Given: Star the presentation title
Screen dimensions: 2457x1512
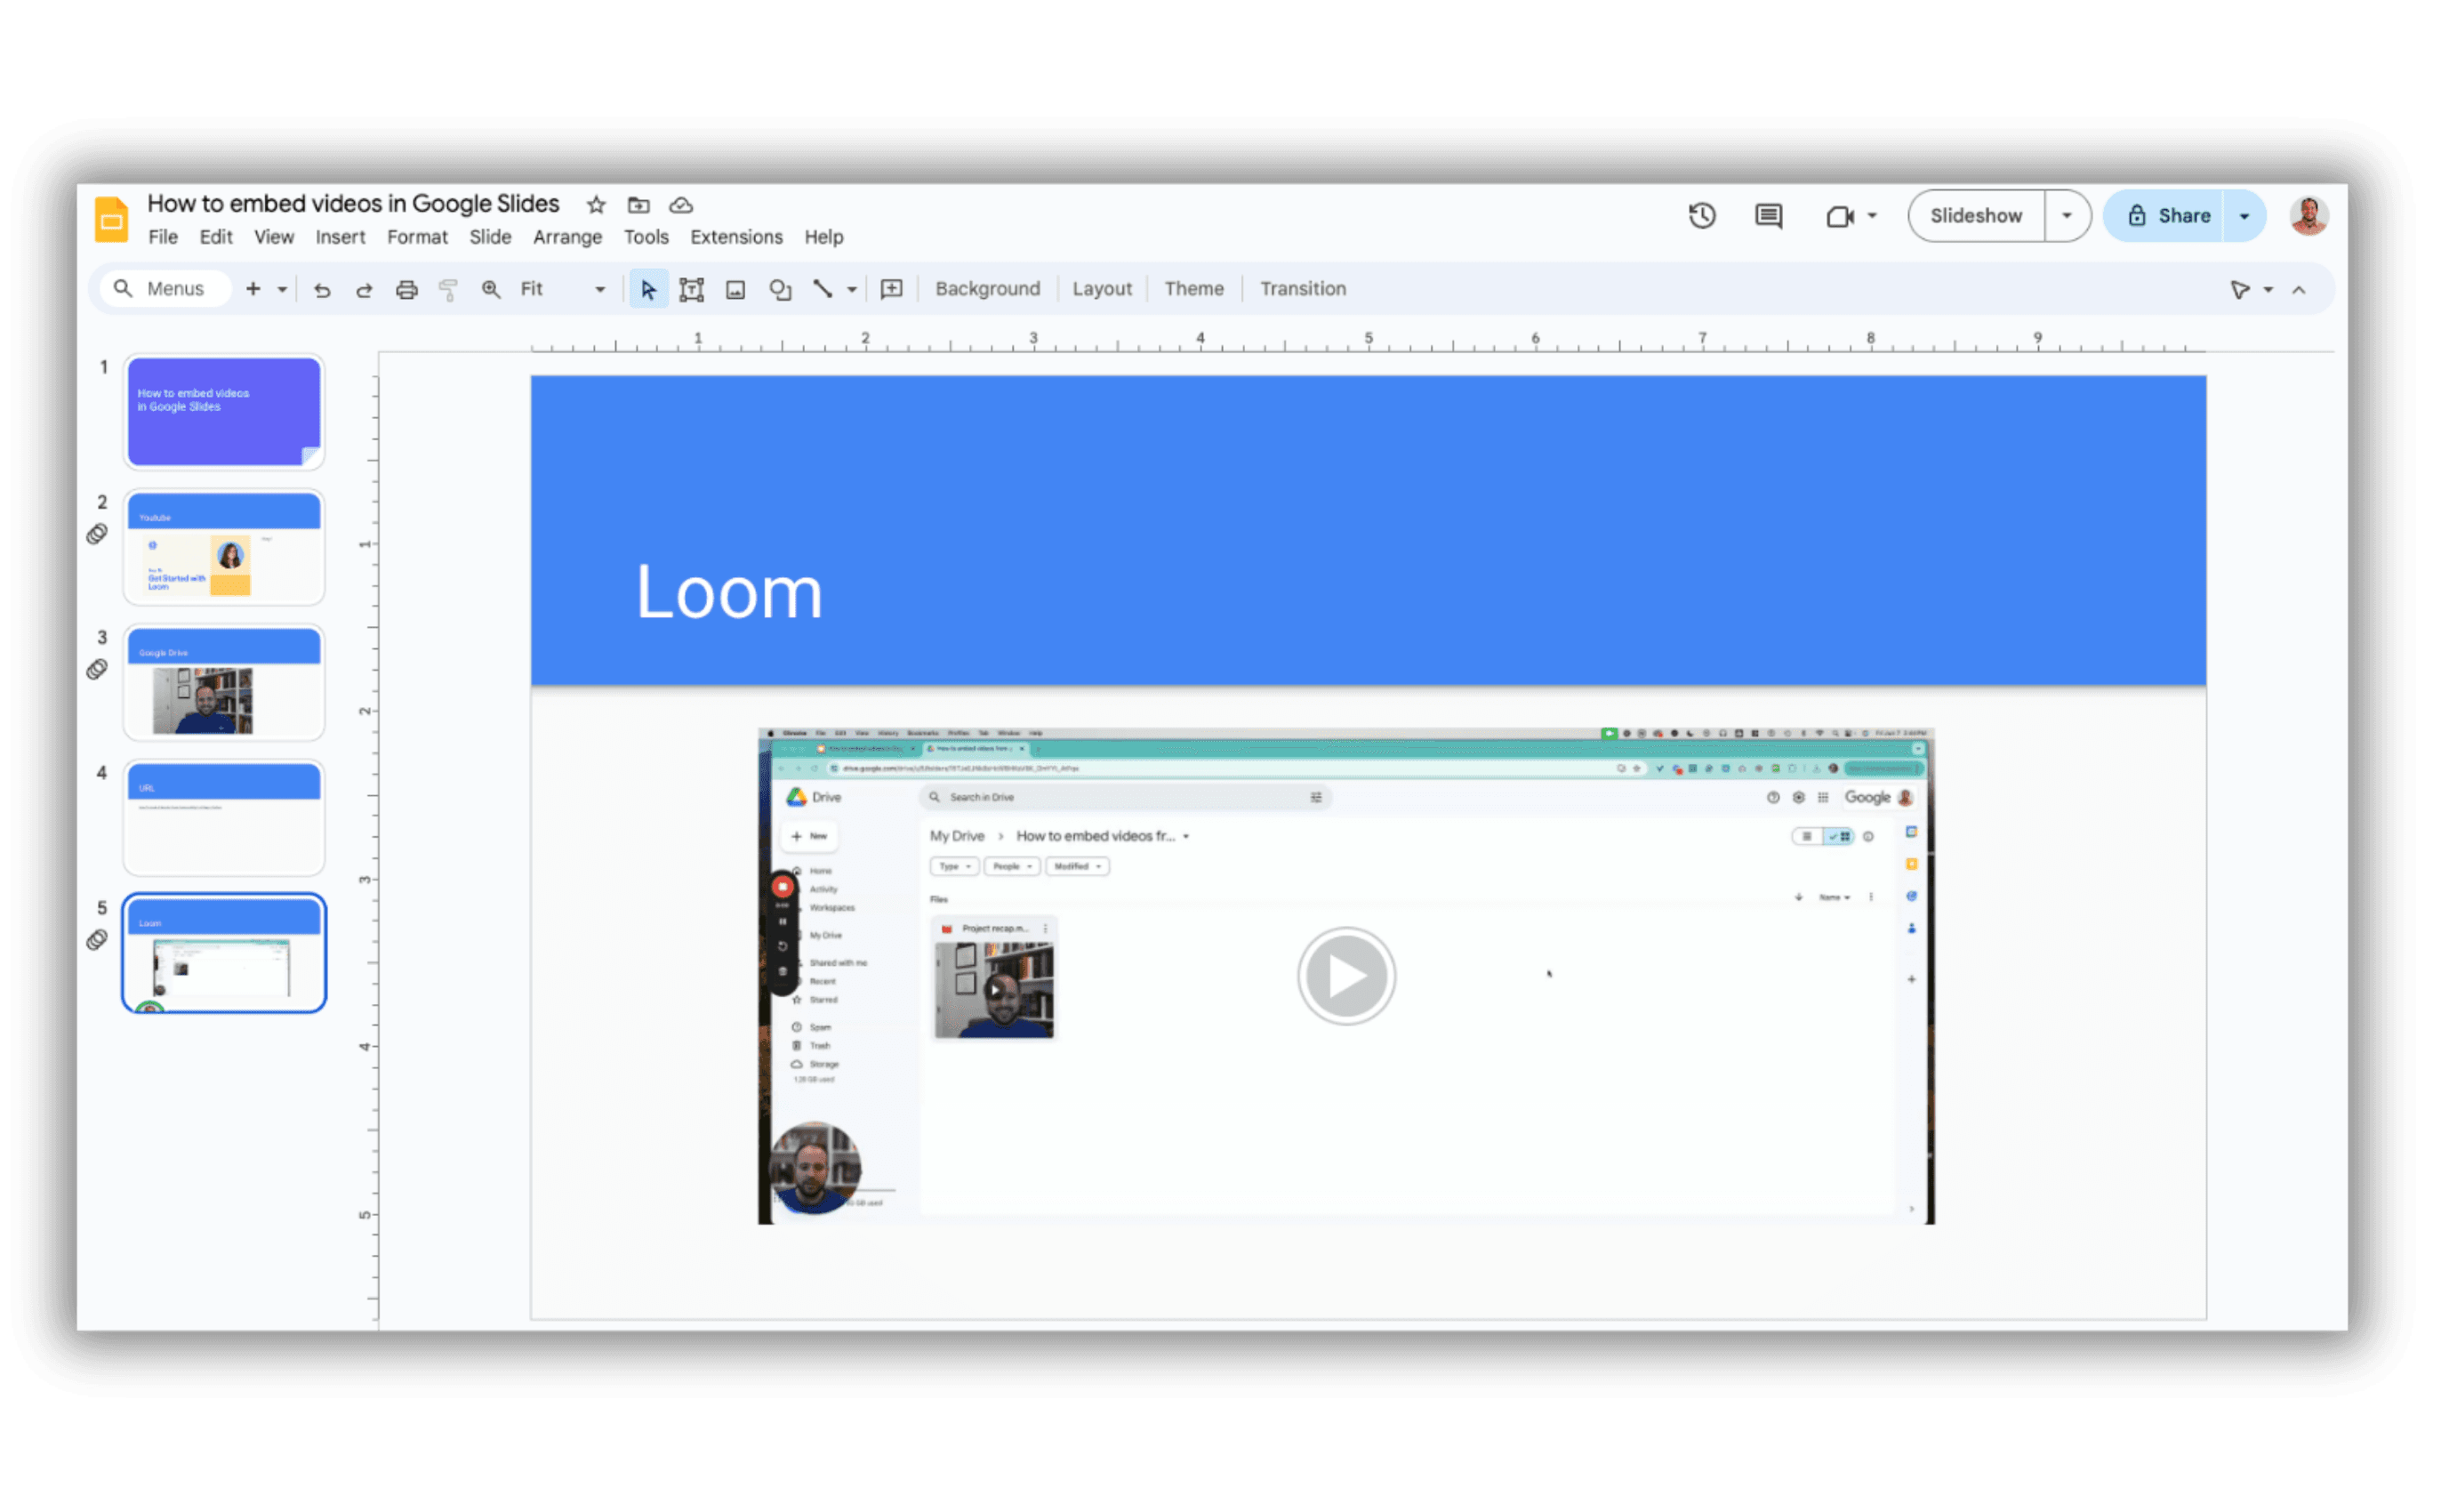Looking at the screenshot, I should (597, 205).
